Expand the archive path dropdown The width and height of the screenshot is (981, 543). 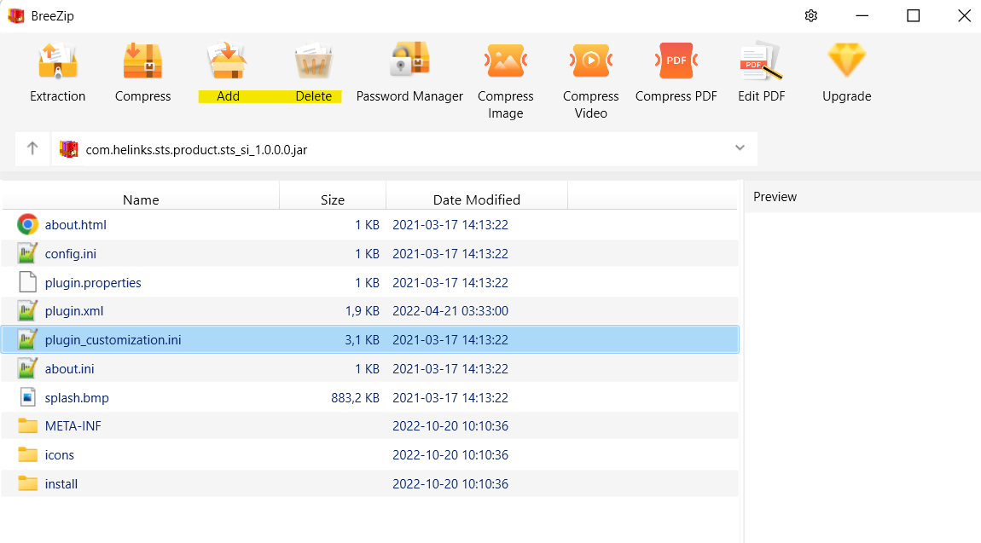click(740, 149)
